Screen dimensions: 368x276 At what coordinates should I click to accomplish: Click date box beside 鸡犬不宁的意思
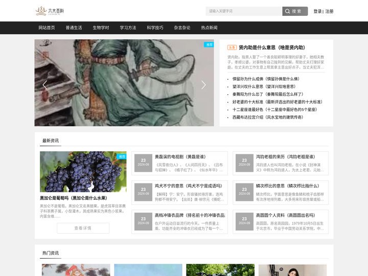[143, 192]
